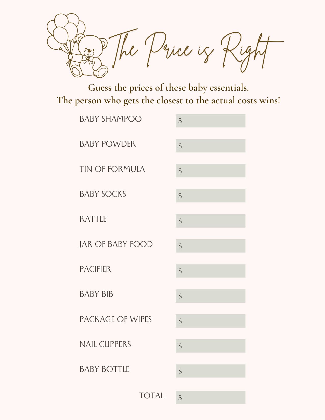Focus the Jar of Baby Food price box
325x420 pixels.
click(x=211, y=246)
